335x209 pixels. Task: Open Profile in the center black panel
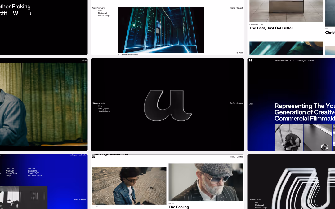coord(232,103)
